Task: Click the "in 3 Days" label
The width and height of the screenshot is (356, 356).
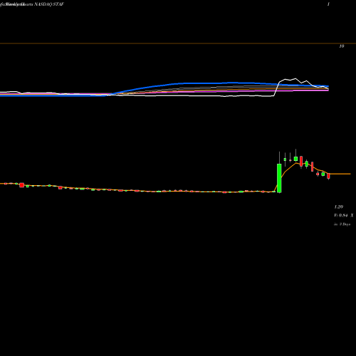Action: point(342,224)
